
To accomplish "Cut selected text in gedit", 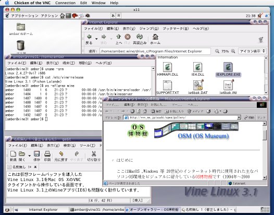I will coord(94,156).
